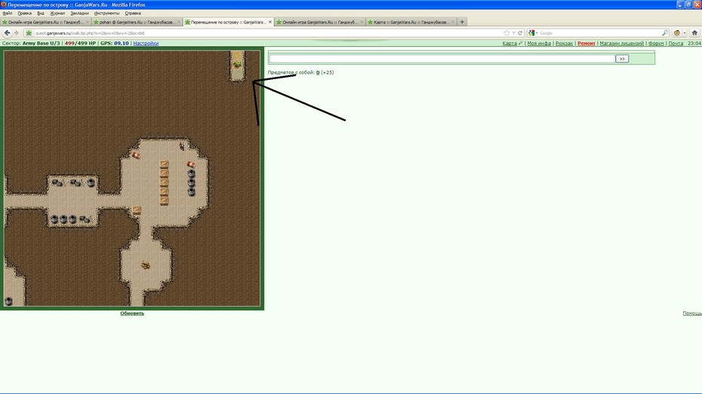Open the Вид menu

[x=41, y=14]
